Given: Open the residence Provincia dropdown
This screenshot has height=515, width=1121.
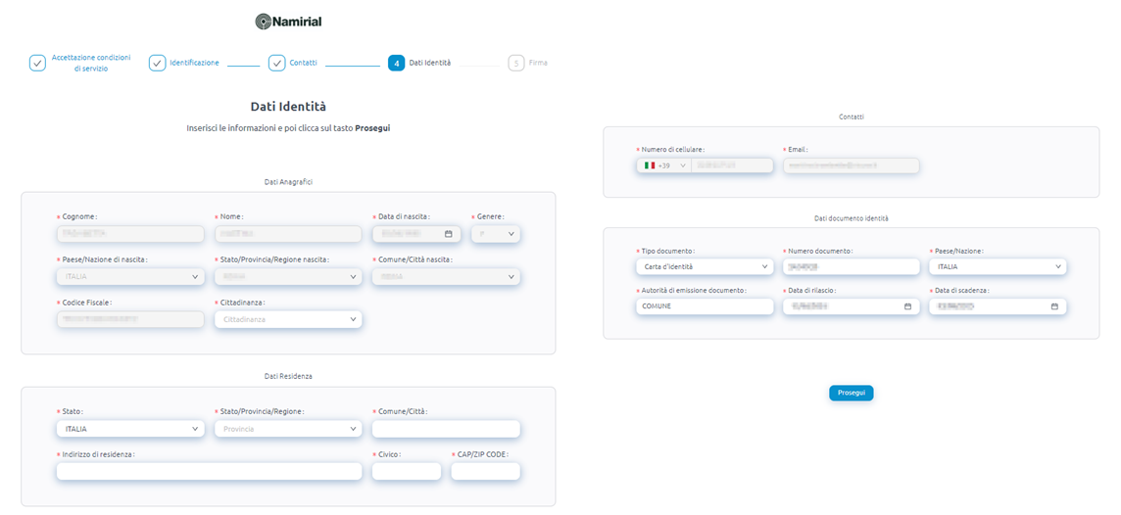Looking at the screenshot, I should coord(288,429).
